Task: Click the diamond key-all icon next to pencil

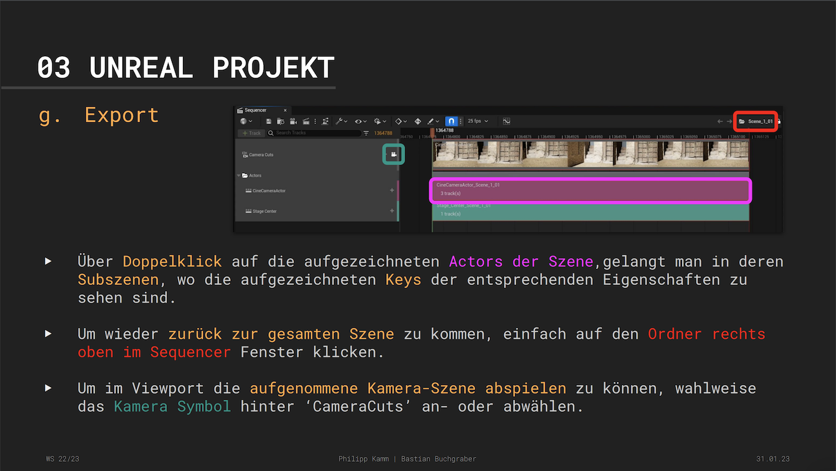Action: point(417,122)
